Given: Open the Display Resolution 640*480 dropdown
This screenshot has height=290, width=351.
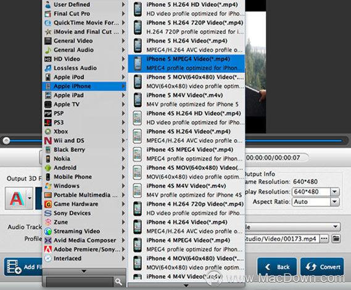Looking at the screenshot, I should 335,192.
